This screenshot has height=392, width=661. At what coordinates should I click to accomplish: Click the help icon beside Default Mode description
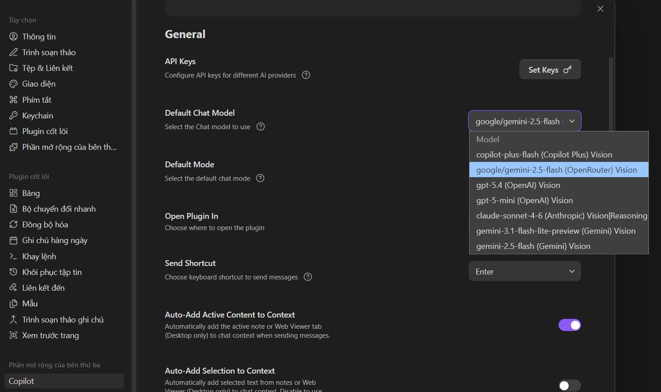click(260, 178)
